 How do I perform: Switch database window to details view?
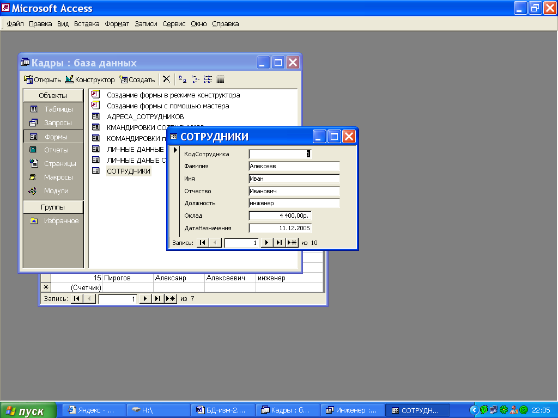[x=220, y=79]
